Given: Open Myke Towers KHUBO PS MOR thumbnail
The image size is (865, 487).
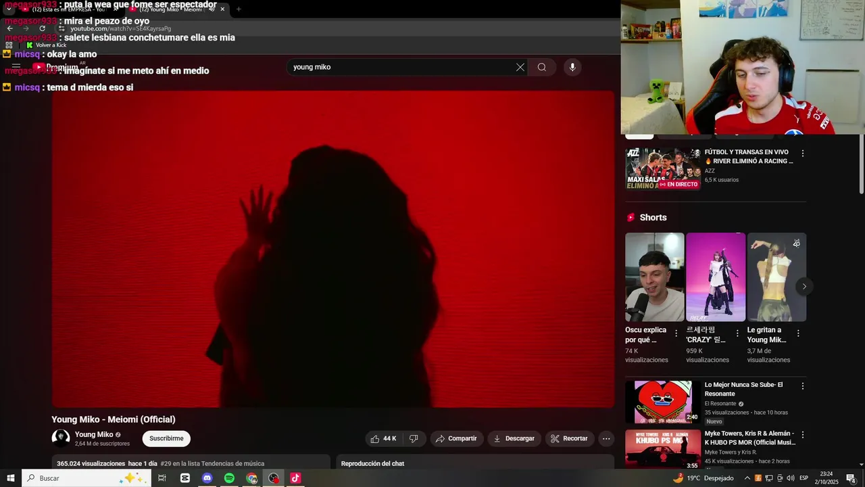Looking at the screenshot, I should [663, 449].
